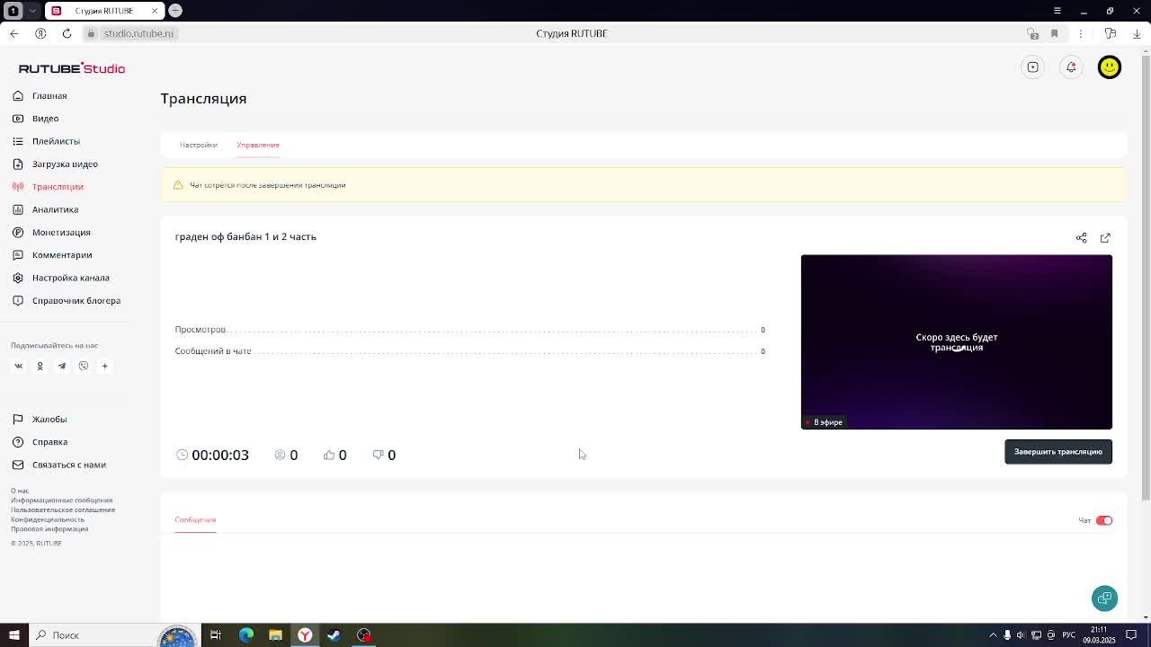Click the share icon for the stream

(x=1082, y=238)
